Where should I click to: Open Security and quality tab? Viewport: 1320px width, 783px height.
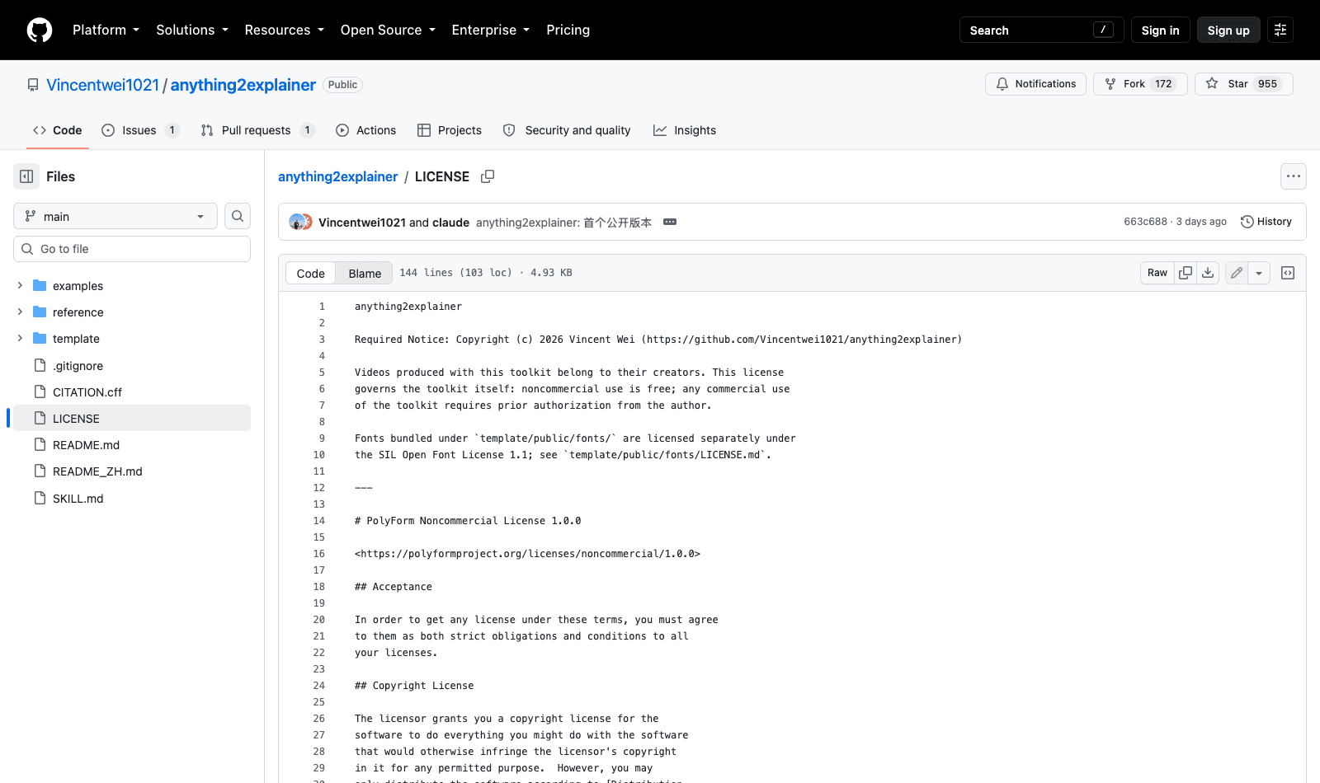point(567,130)
